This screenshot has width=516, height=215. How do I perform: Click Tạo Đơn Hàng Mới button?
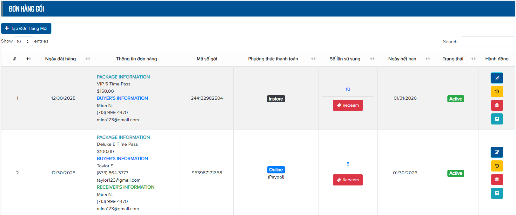click(26, 28)
